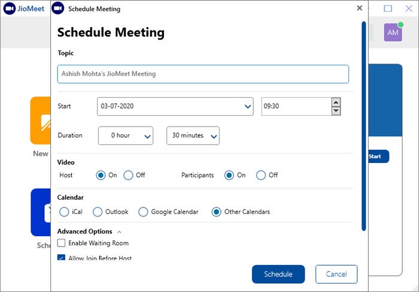Open the 0 hour duration dropdown
This screenshot has width=419, height=292.
[126, 136]
